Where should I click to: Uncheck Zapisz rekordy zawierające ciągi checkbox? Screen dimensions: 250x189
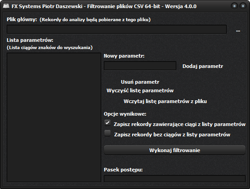coord(107,123)
